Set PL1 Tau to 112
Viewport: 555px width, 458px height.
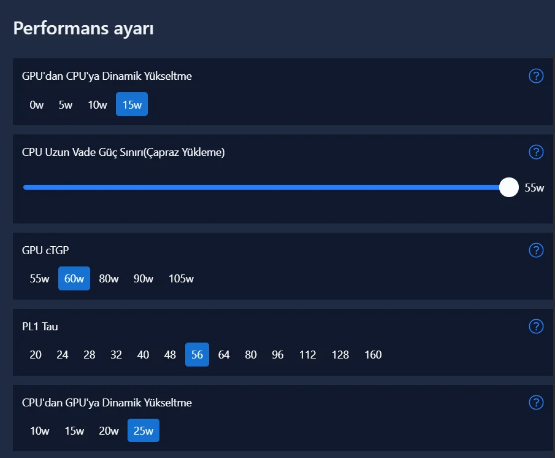pos(307,355)
